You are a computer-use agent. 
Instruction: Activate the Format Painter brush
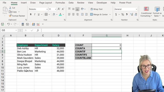click(x=10, y=16)
